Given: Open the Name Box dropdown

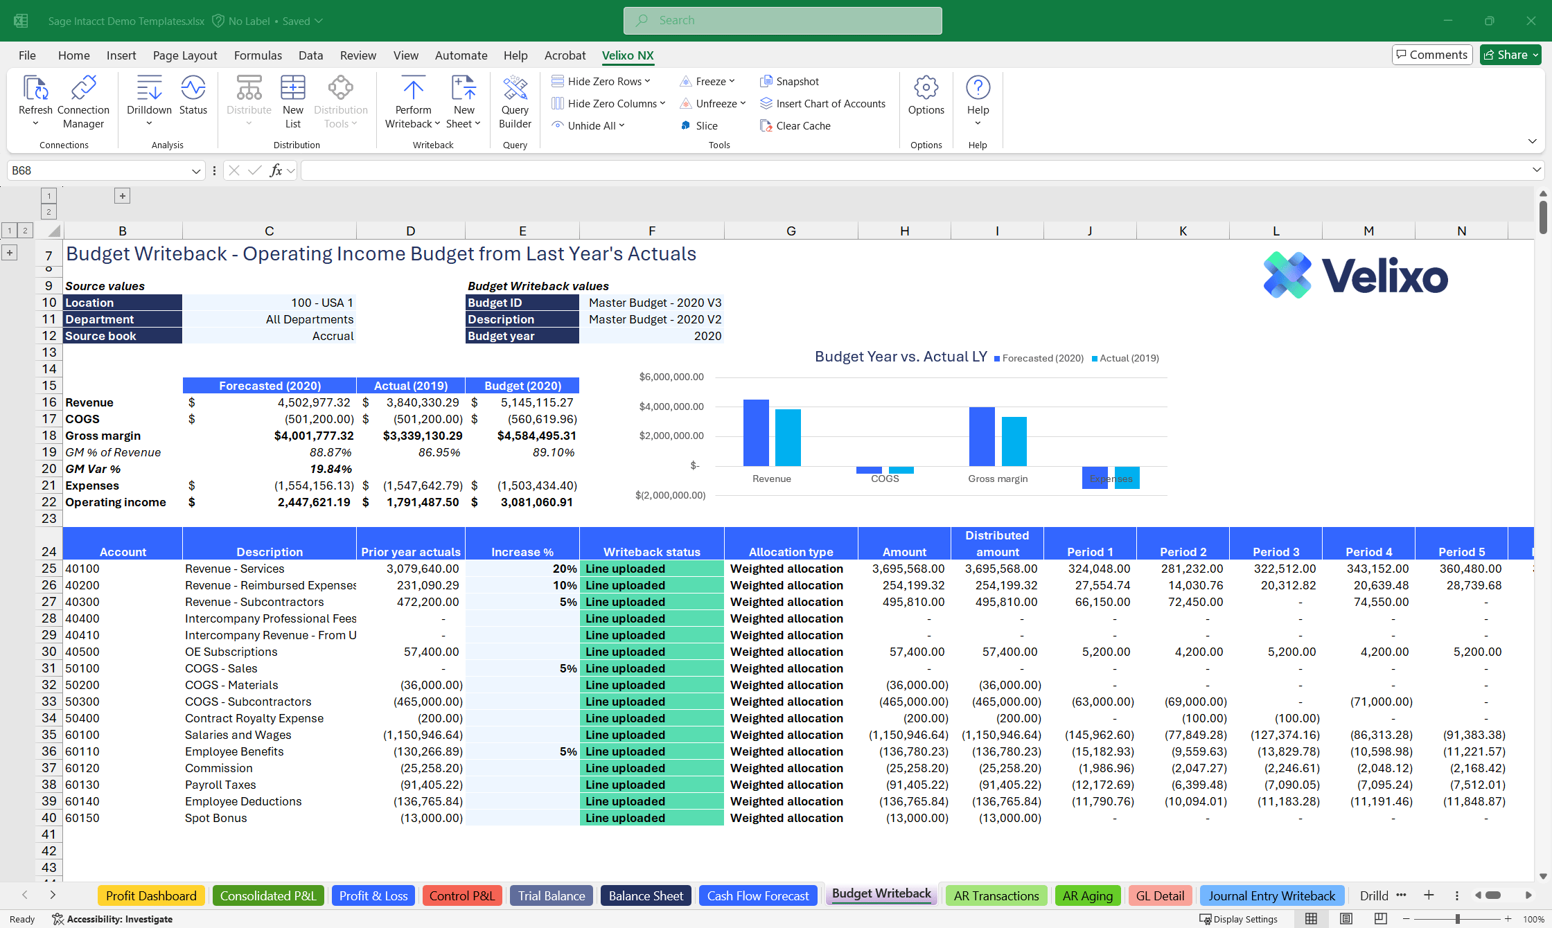Looking at the screenshot, I should (195, 170).
